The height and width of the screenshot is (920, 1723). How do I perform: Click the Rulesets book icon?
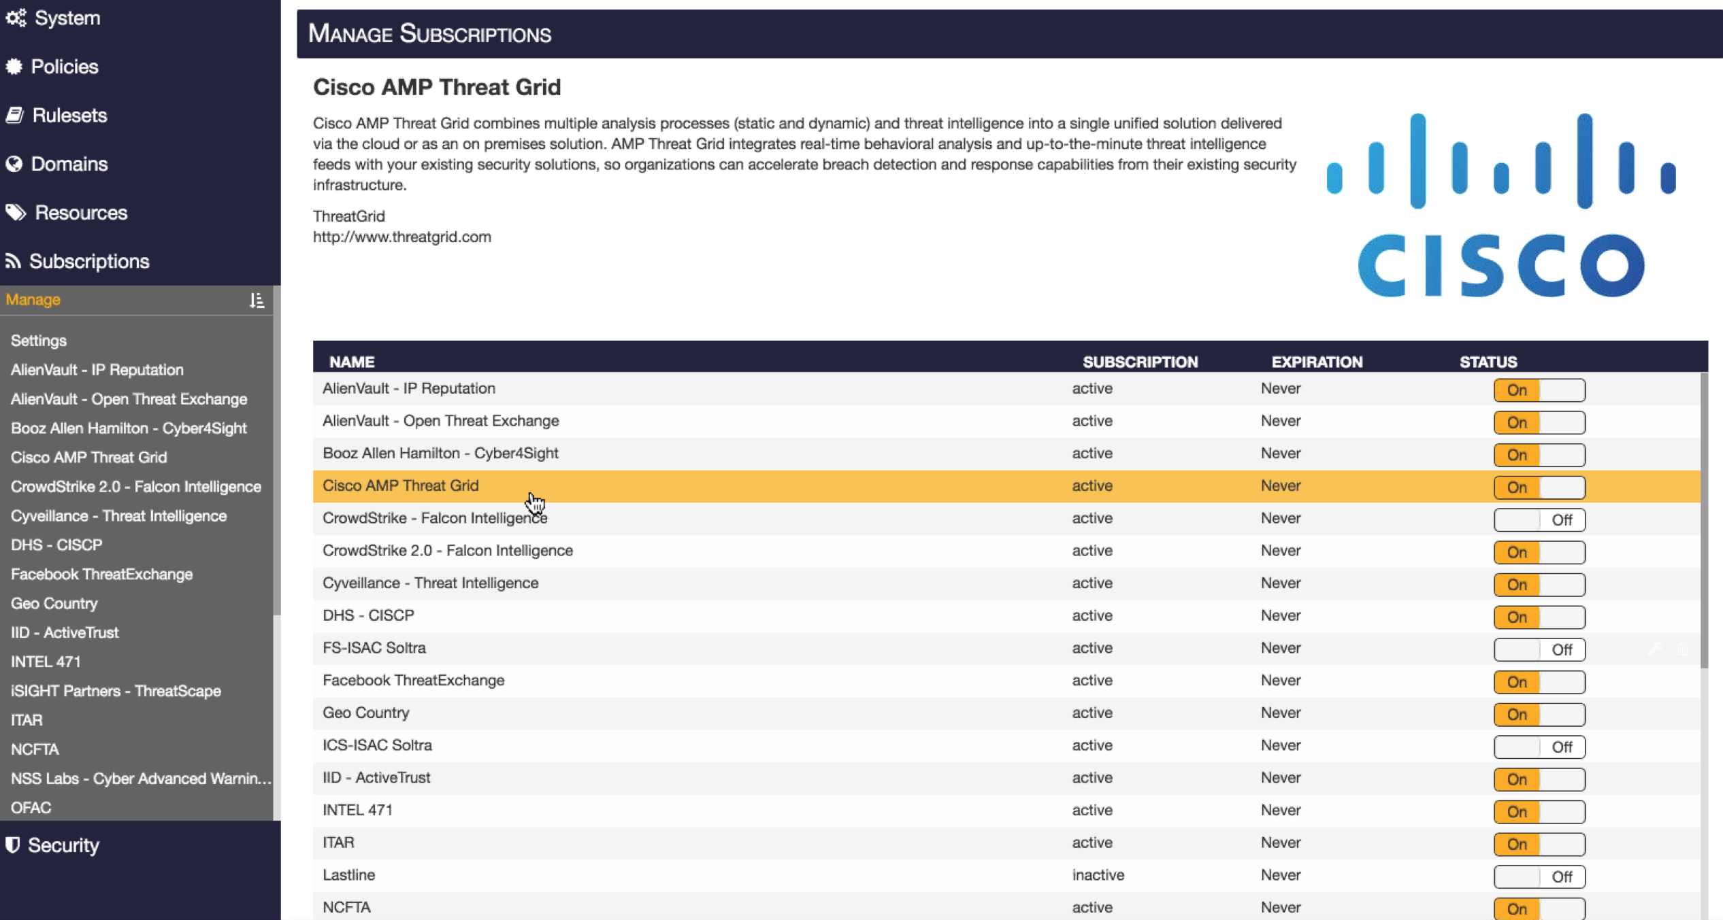click(x=14, y=115)
